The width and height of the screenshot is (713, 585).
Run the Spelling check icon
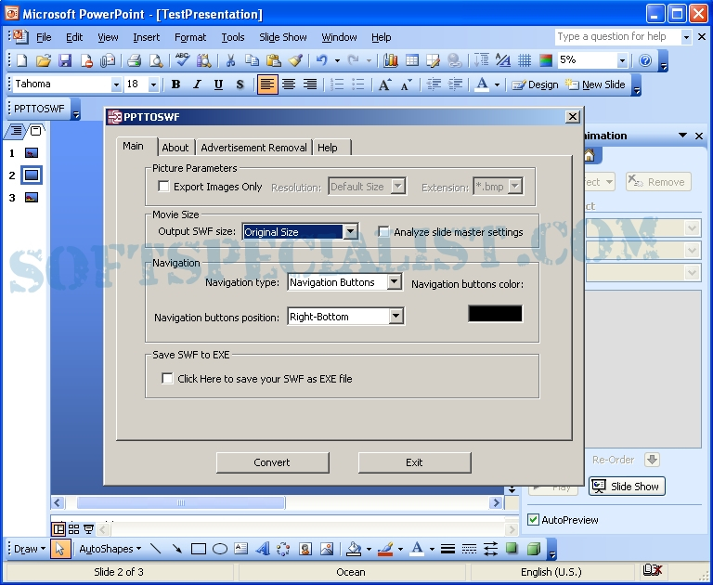pyautogui.click(x=182, y=60)
